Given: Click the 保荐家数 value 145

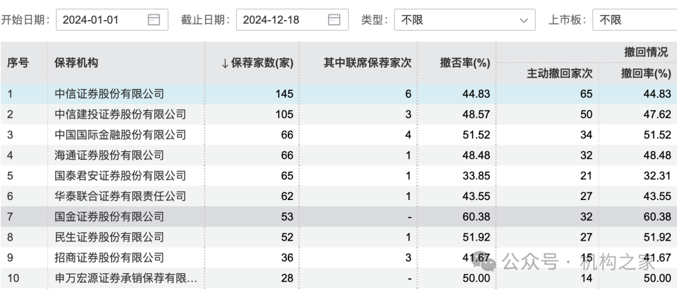Looking at the screenshot, I should click(x=285, y=94).
